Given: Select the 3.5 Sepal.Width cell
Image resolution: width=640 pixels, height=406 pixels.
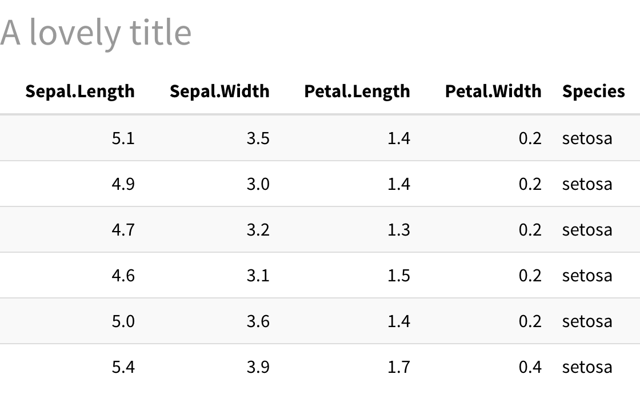Looking at the screenshot, I should pos(258,138).
